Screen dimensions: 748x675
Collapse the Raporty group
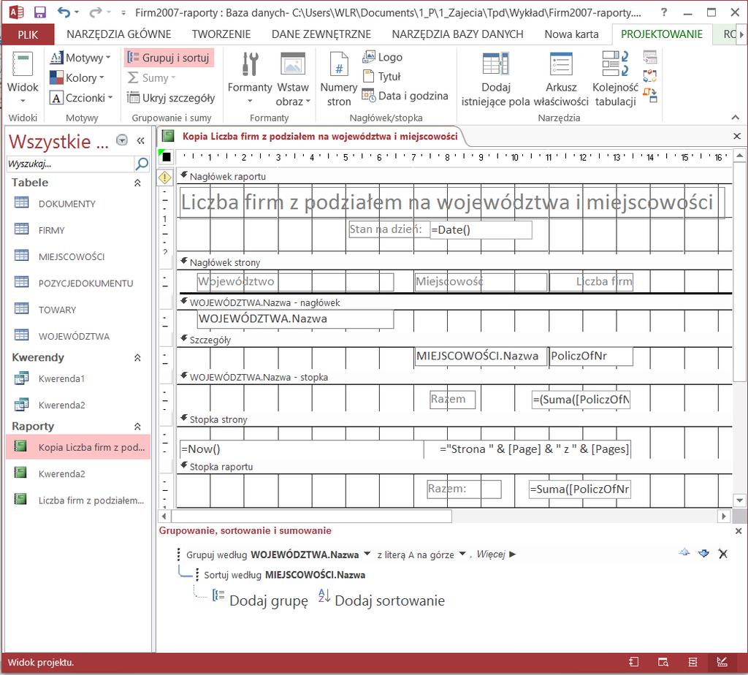[x=137, y=427]
